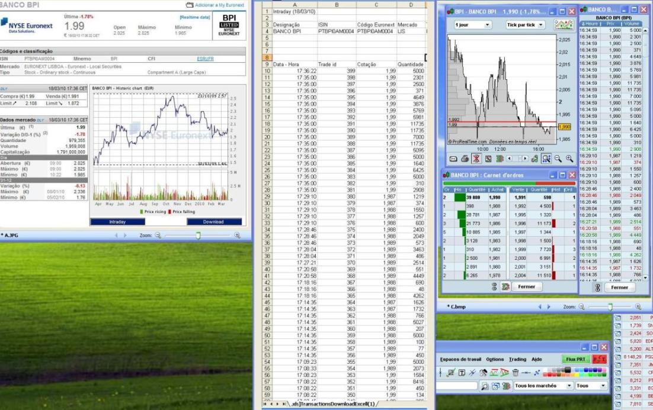Toggle the red crossed-figure icon in chart toolbar
The width and height of the screenshot is (653, 410).
tap(476, 159)
